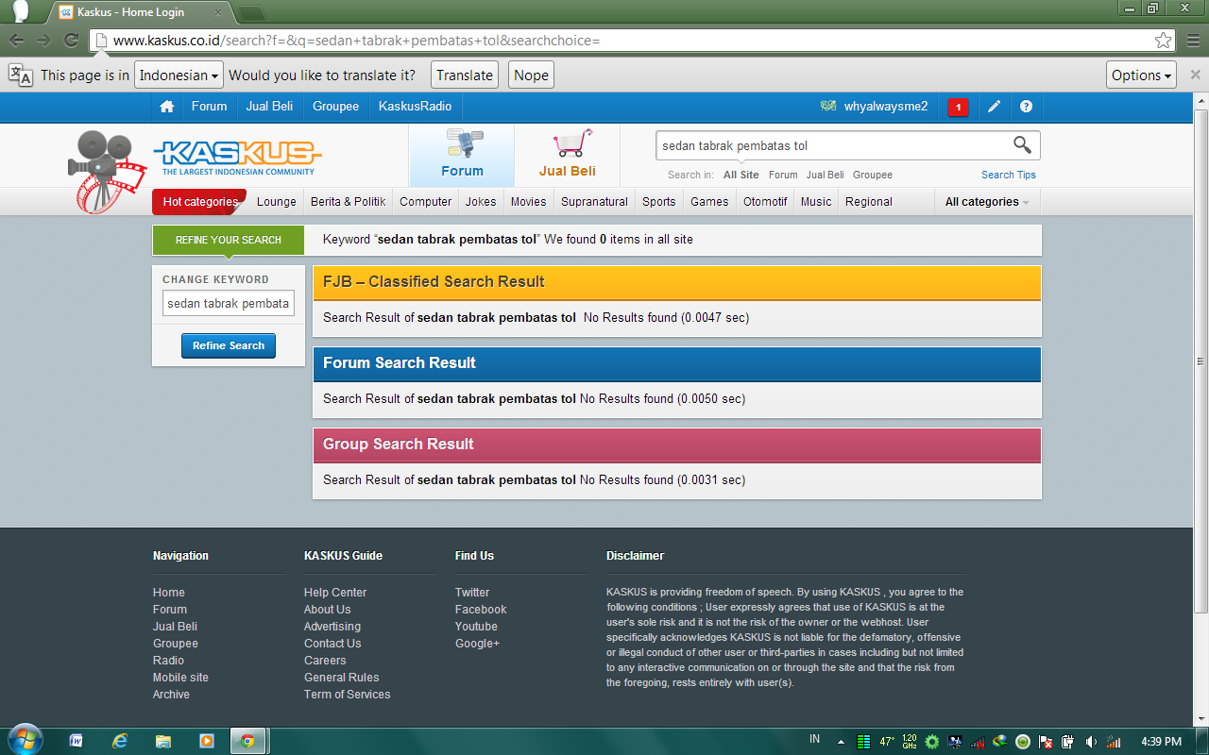Click the Chrome taskbar icon
The height and width of the screenshot is (755, 1209).
coord(248,741)
